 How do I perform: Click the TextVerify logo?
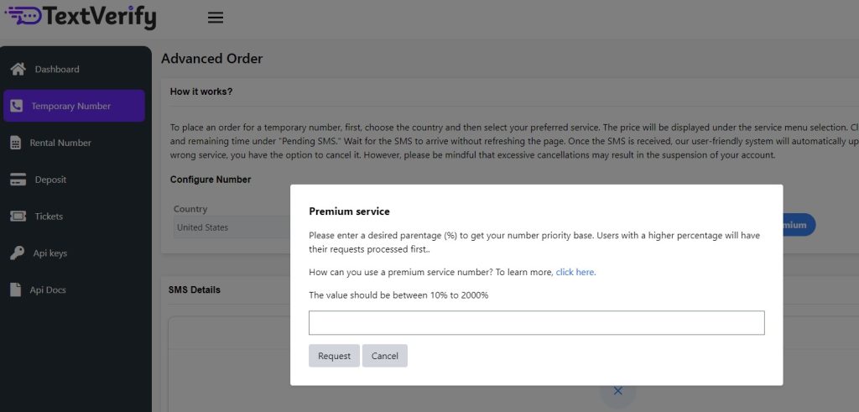(81, 17)
